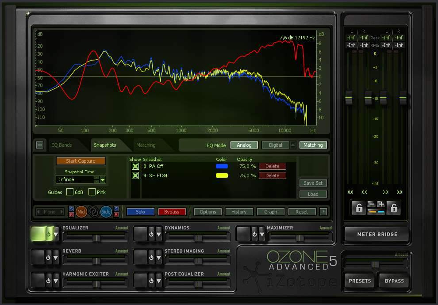Open the Stereo Imaging module dropdown arrow
This screenshot has width=438, height=305.
[x=158, y=257]
